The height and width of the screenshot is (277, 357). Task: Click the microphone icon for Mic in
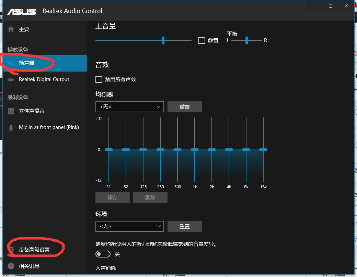[11, 127]
